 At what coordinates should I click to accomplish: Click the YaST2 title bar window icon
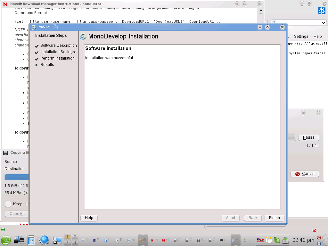pyautogui.click(x=34, y=27)
